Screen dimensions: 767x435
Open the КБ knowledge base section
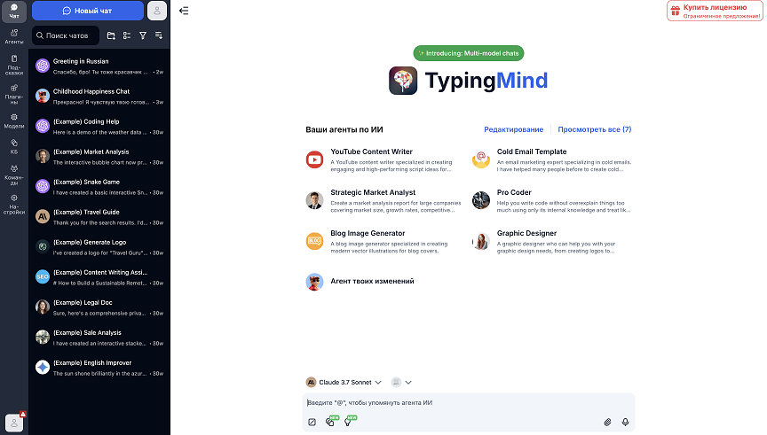[14, 146]
